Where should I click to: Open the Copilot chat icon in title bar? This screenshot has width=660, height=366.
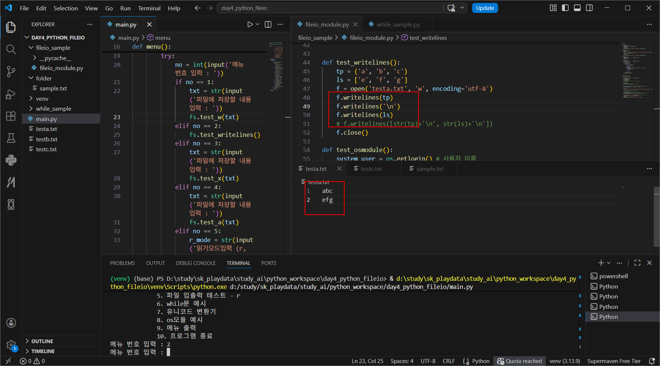451,8
